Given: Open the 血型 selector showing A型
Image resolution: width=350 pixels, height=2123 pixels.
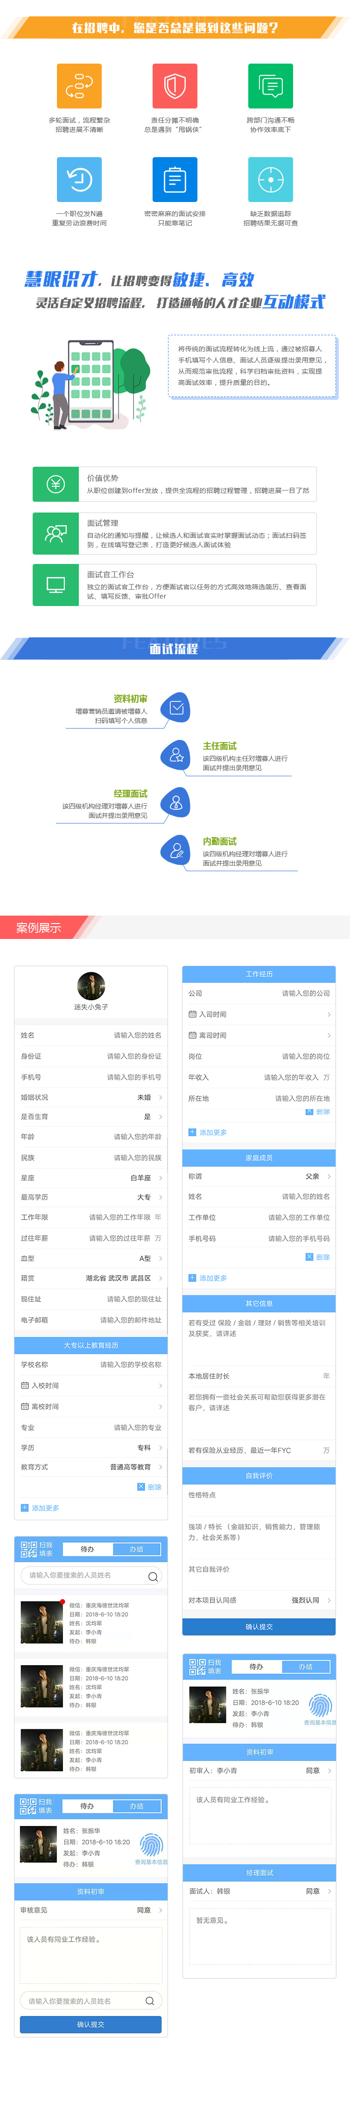Looking at the screenshot, I should click(148, 1258).
